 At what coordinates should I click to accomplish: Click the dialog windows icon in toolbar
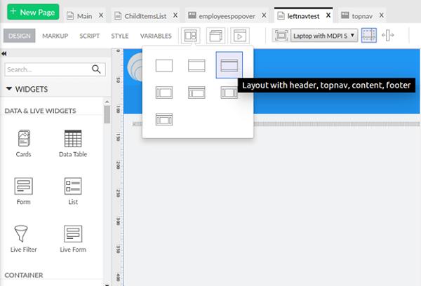215,36
